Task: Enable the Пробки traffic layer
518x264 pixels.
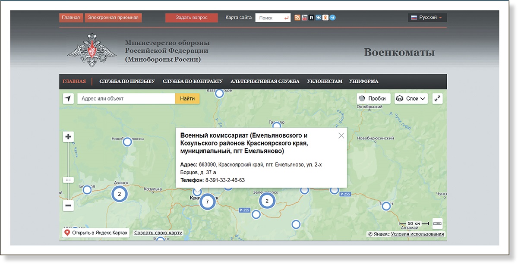Action: [x=373, y=98]
